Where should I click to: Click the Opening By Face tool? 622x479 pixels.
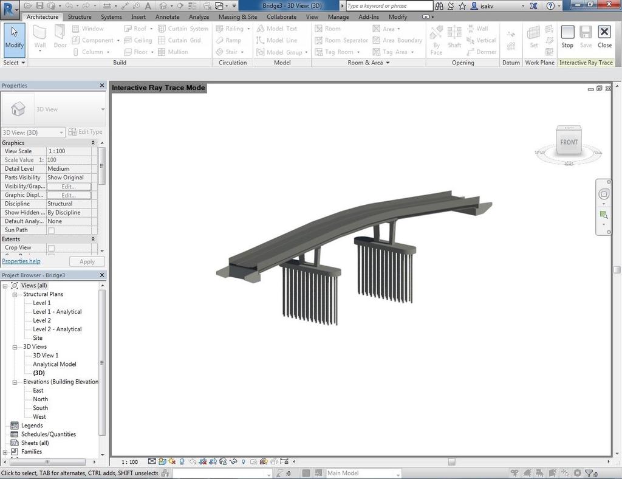[436, 40]
